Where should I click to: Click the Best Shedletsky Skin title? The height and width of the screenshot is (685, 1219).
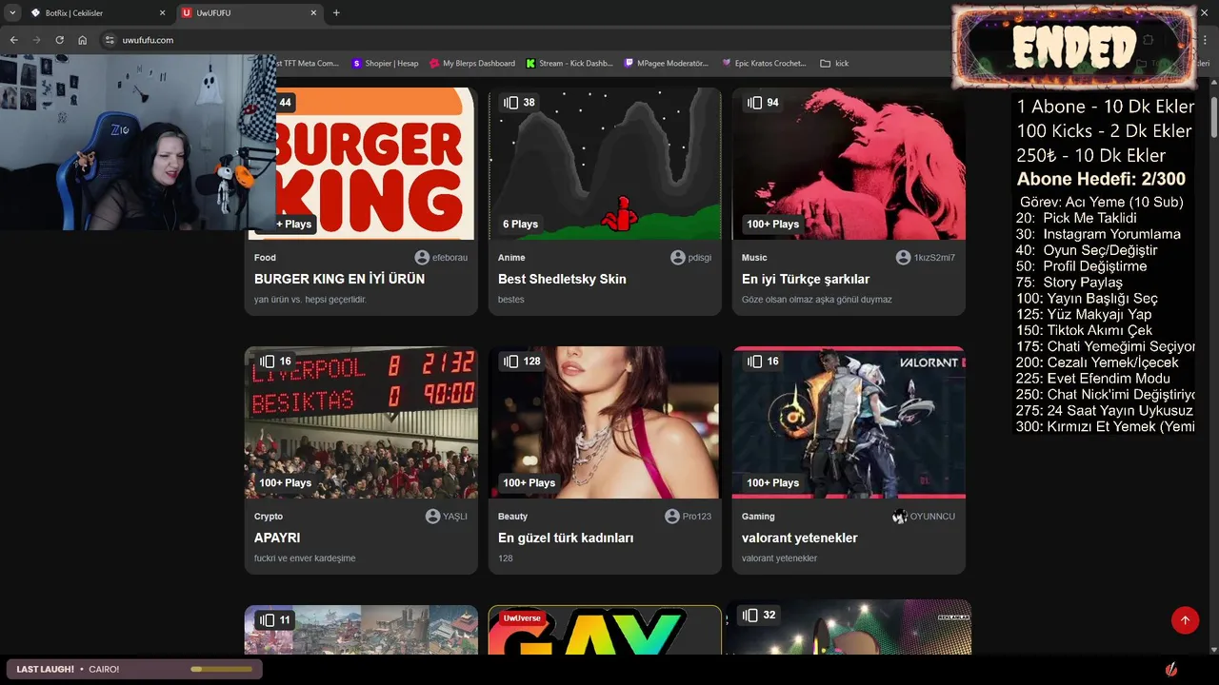tap(562, 279)
